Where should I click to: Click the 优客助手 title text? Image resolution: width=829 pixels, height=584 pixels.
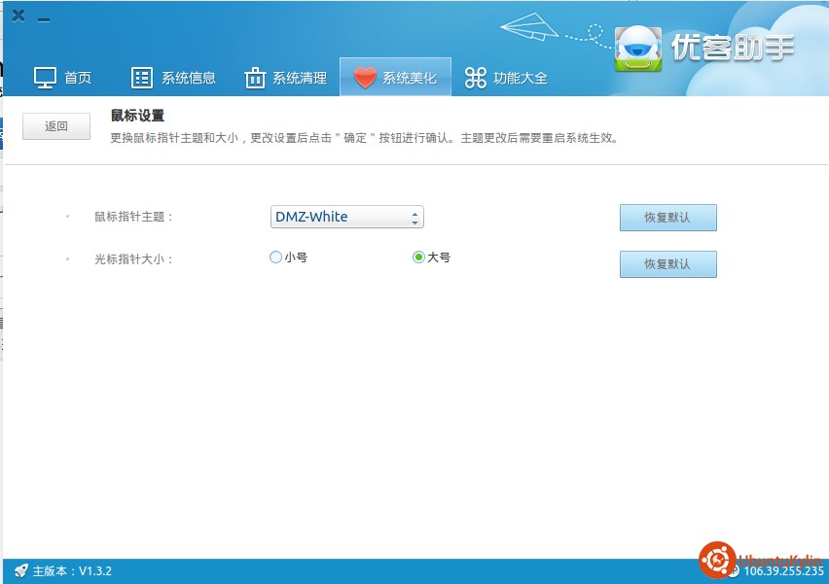click(733, 47)
